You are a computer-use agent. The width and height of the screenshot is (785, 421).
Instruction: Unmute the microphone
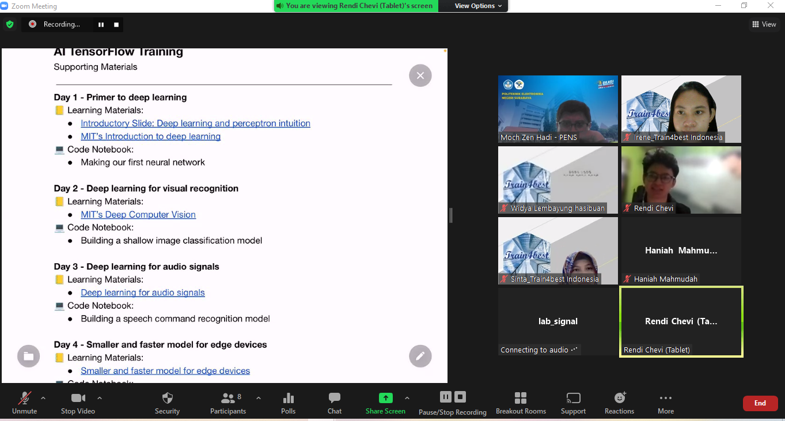click(x=24, y=403)
